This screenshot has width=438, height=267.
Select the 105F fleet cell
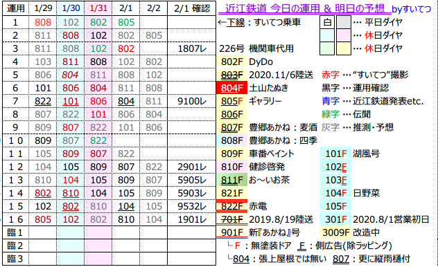pyautogui.click(x=335, y=206)
